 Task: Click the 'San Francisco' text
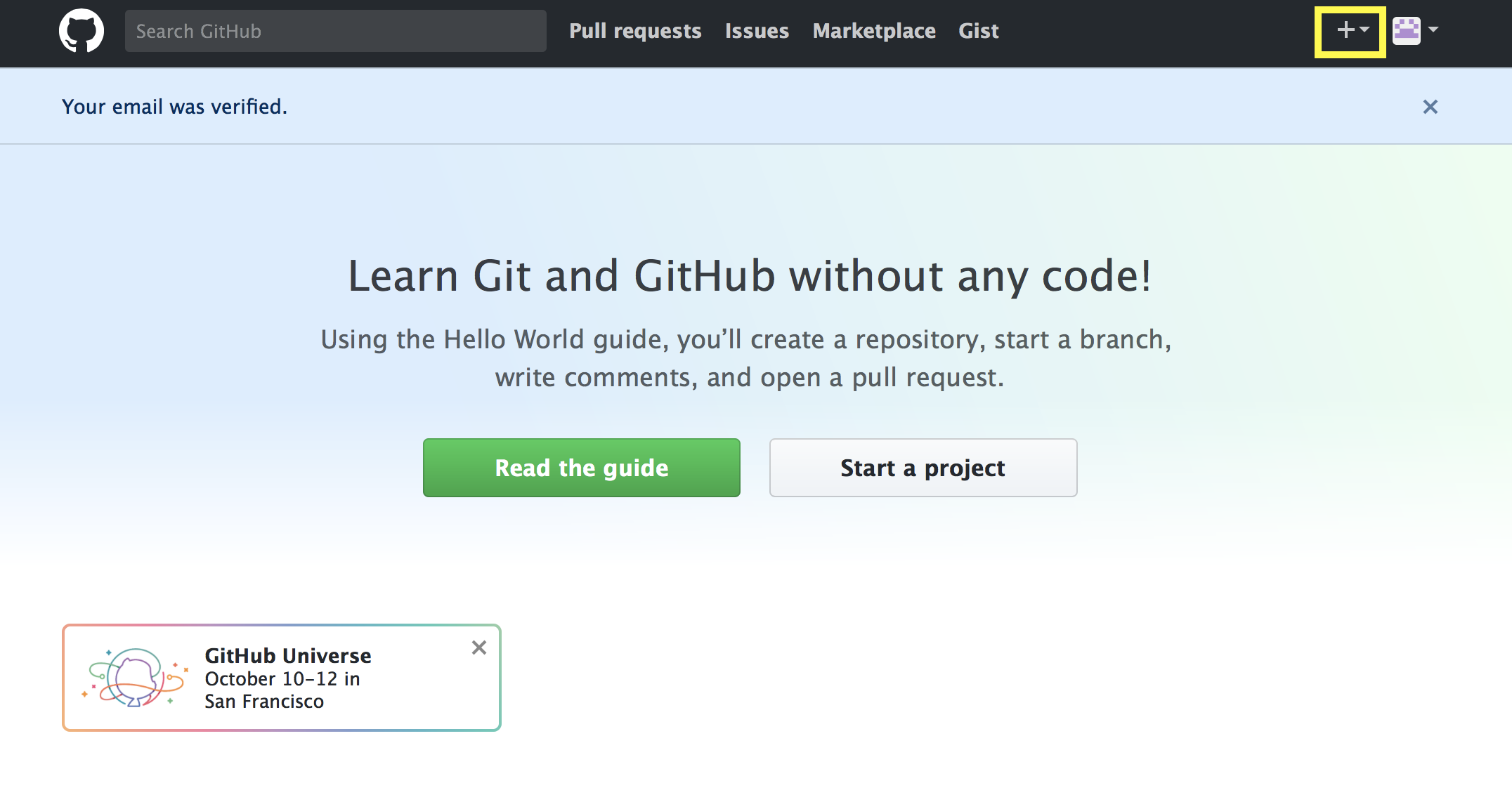click(264, 702)
